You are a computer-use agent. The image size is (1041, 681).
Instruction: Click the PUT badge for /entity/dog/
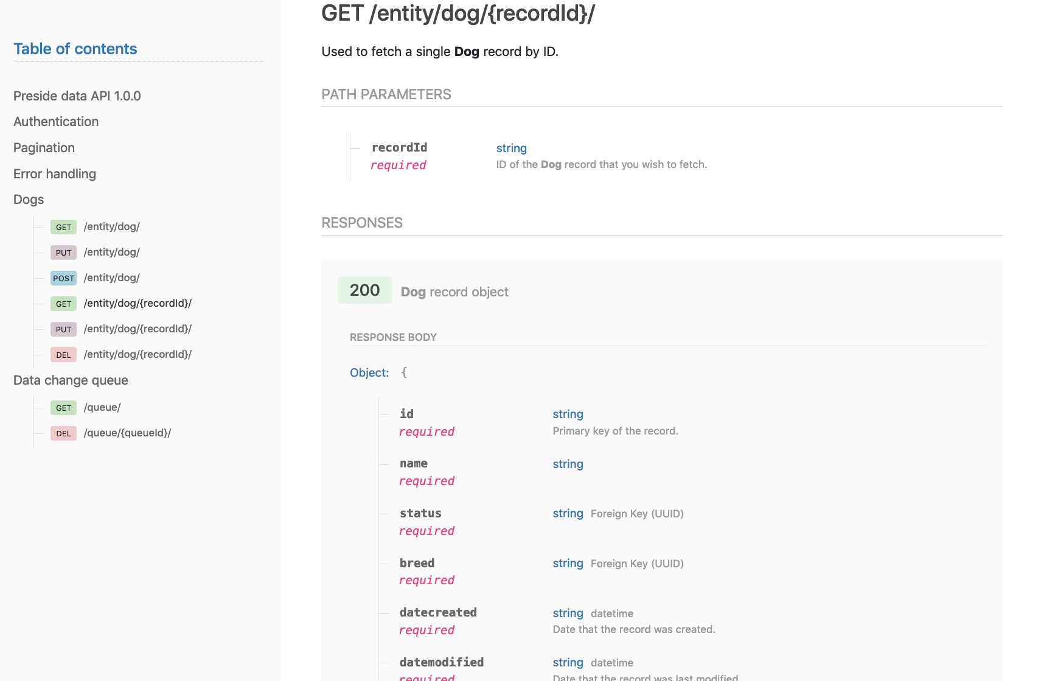(63, 253)
